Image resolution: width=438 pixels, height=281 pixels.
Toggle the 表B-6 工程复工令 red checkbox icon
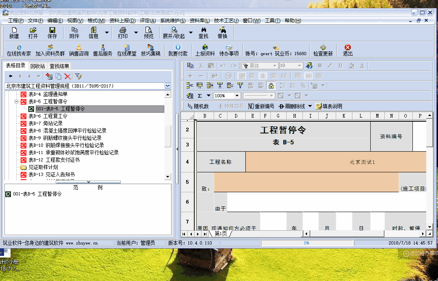pyautogui.click(x=24, y=116)
